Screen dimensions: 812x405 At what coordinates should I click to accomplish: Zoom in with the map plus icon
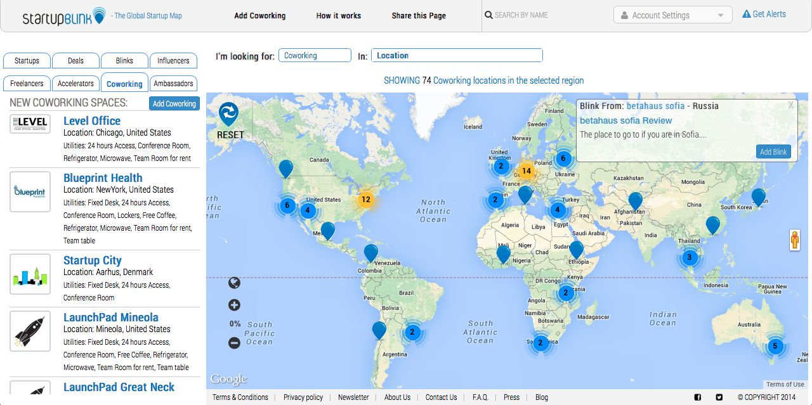click(x=234, y=305)
